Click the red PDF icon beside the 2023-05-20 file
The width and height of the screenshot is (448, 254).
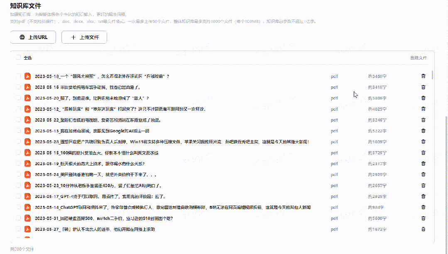tap(27, 98)
